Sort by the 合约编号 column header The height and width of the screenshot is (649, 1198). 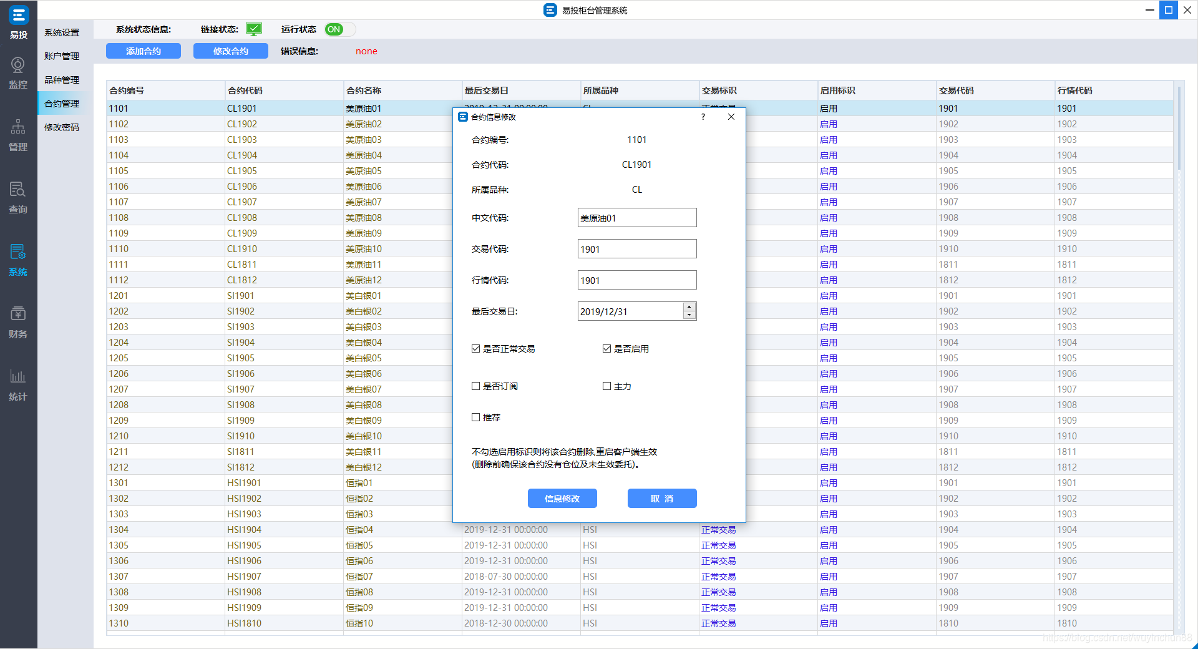click(x=165, y=90)
